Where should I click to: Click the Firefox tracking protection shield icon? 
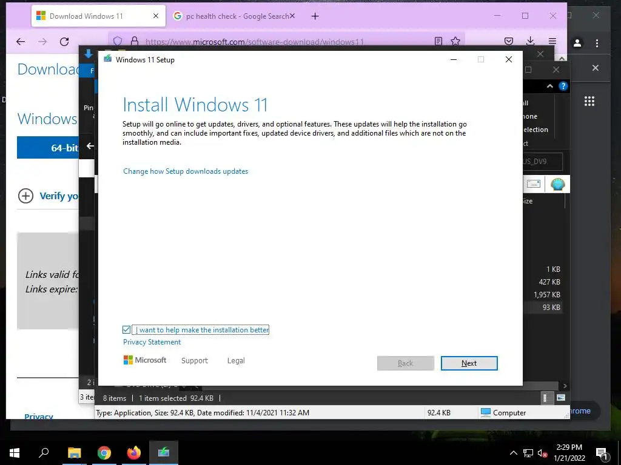(118, 41)
